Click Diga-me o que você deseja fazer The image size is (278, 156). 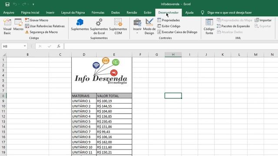[x=229, y=13]
